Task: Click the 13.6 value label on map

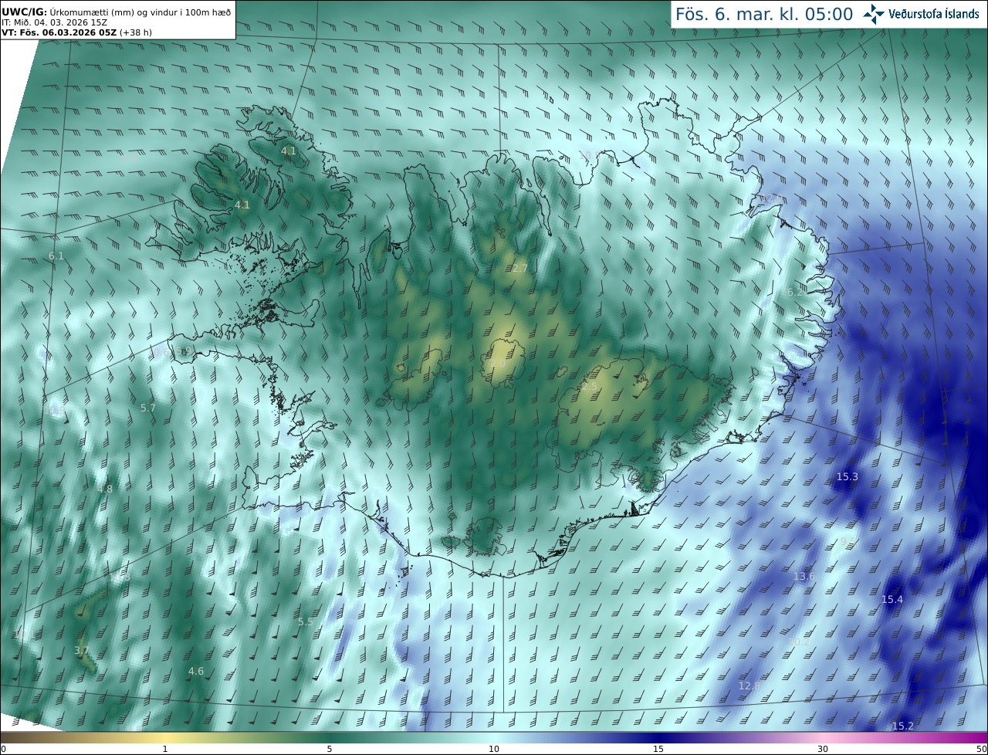Action: [804, 577]
